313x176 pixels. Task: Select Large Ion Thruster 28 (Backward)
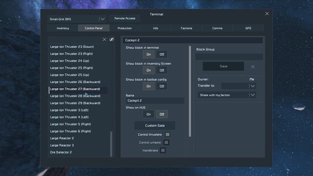(75, 96)
